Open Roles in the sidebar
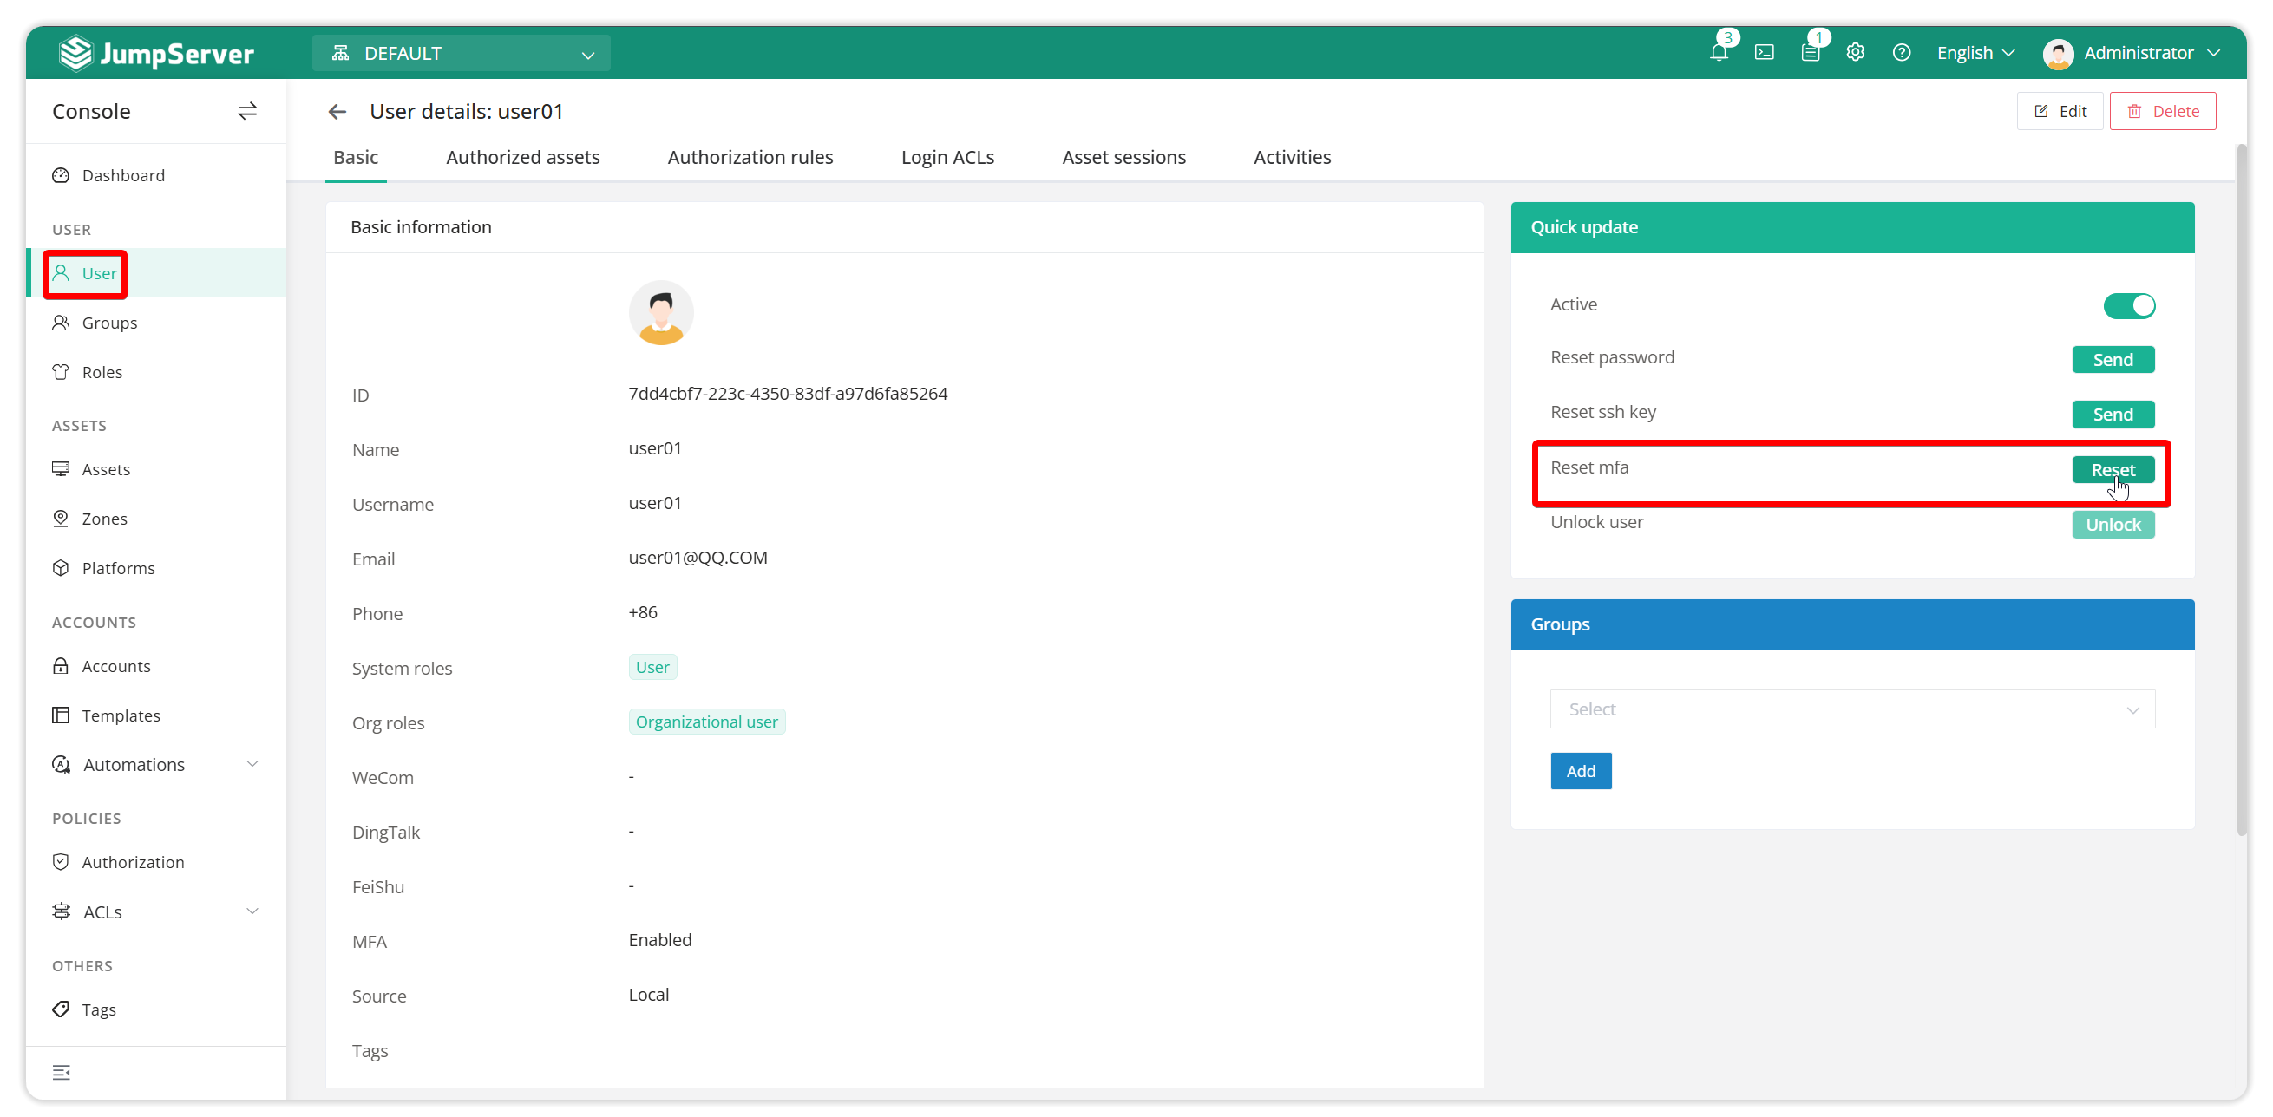2273x1117 pixels. (157, 372)
